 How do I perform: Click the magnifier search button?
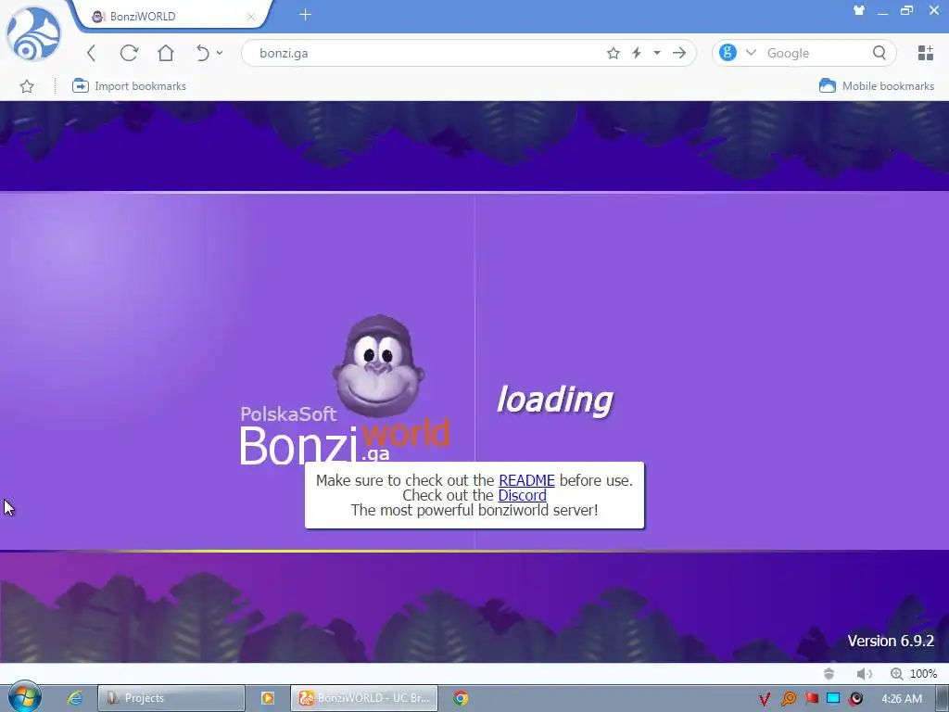[879, 53]
